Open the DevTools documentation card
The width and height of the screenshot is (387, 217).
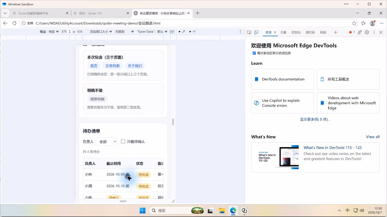(x=282, y=79)
